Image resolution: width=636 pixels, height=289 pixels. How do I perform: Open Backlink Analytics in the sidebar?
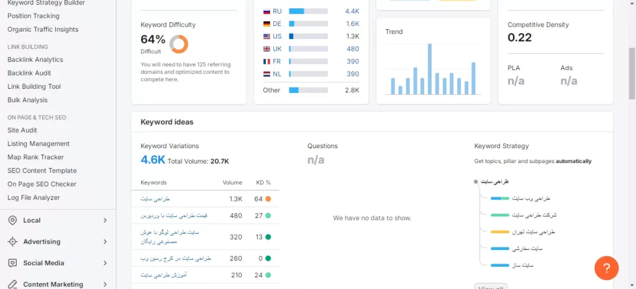point(35,60)
